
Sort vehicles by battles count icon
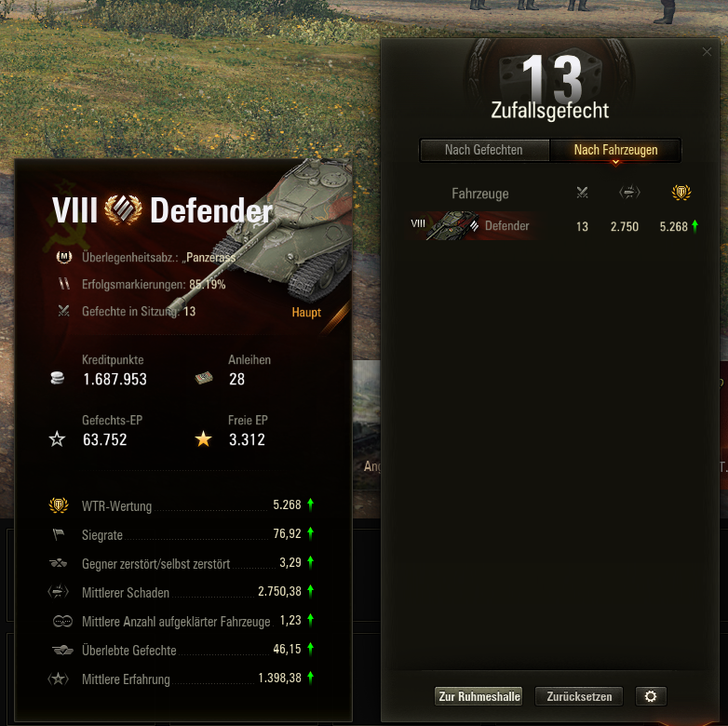582,192
